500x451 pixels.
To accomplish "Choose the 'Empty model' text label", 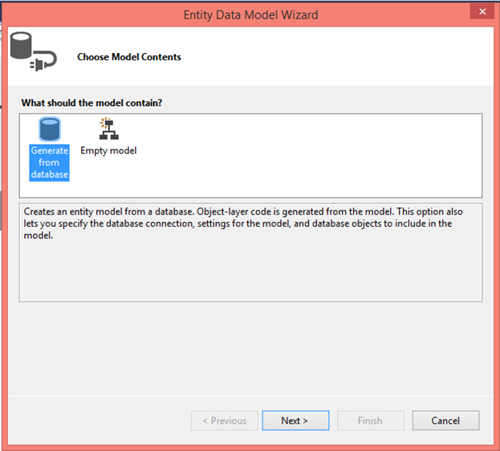I will pos(108,150).
